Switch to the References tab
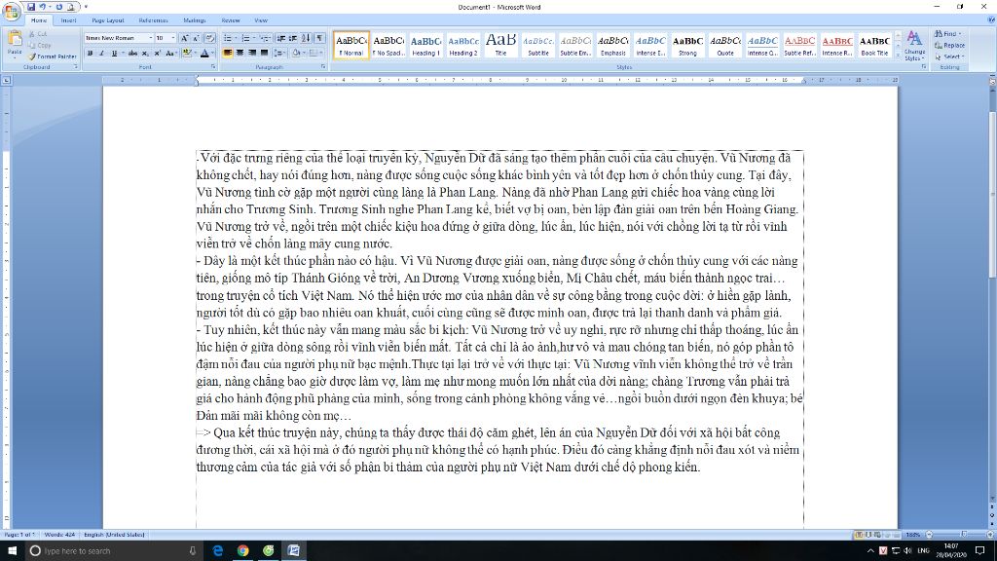Image resolution: width=997 pixels, height=561 pixels. coord(153,20)
